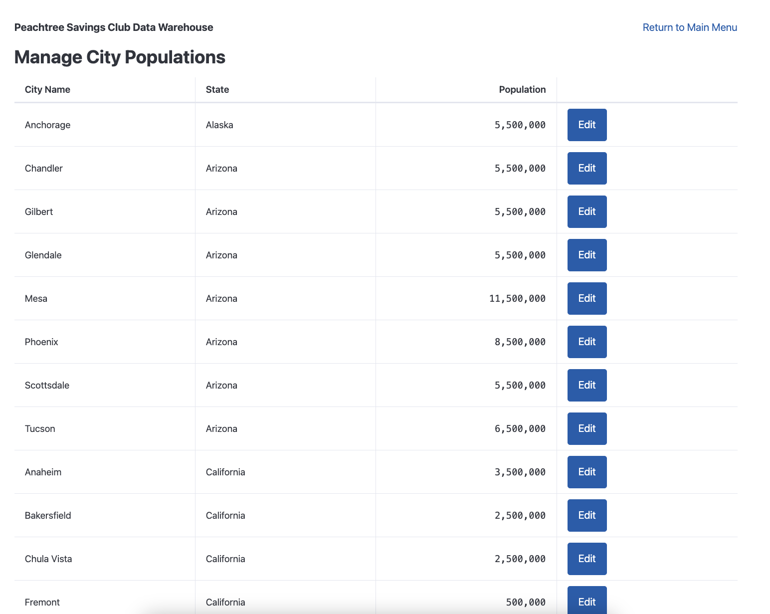The height and width of the screenshot is (614, 770).
Task: Click the Population column header
Action: 522,90
